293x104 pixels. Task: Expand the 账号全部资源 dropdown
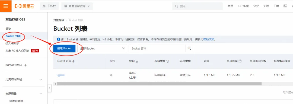click(x=77, y=6)
